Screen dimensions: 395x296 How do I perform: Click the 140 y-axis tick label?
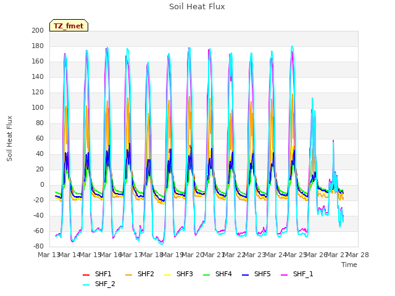click(x=38, y=76)
